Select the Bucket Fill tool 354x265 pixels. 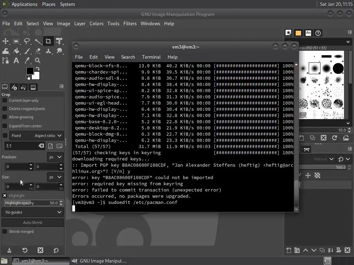point(16,51)
